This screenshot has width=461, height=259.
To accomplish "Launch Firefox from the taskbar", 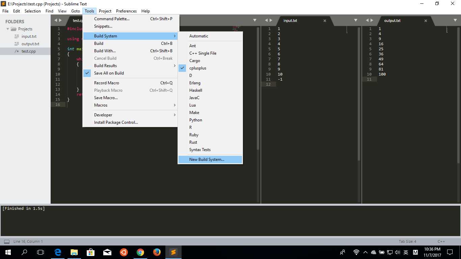I will point(157,252).
